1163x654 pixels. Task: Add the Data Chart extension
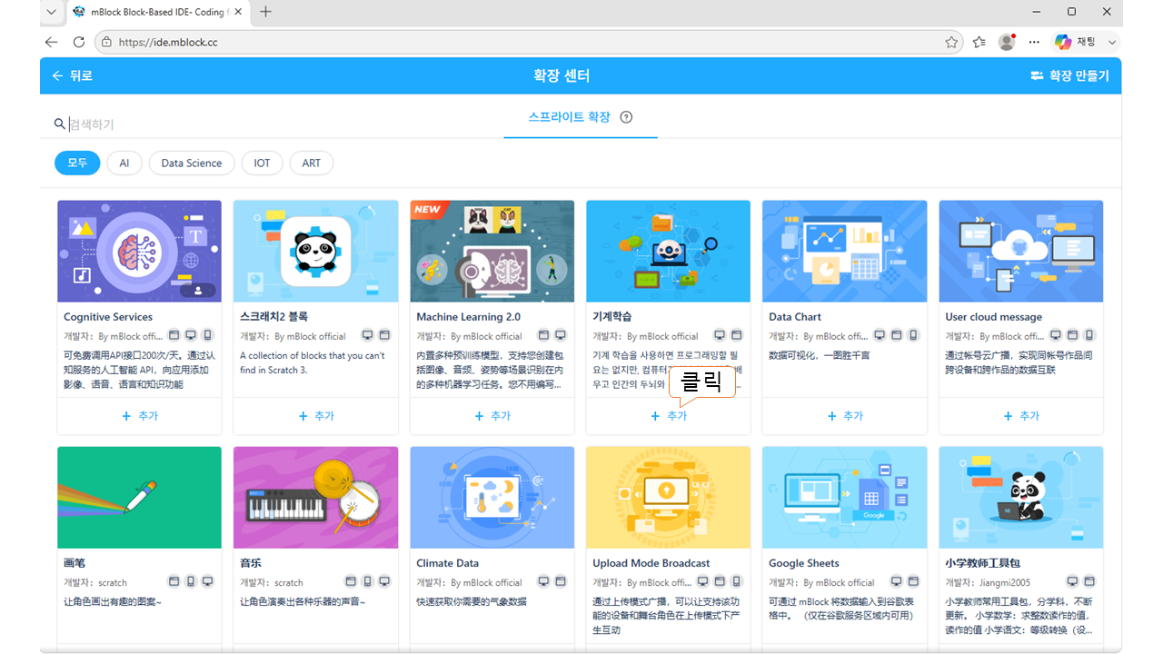click(844, 416)
